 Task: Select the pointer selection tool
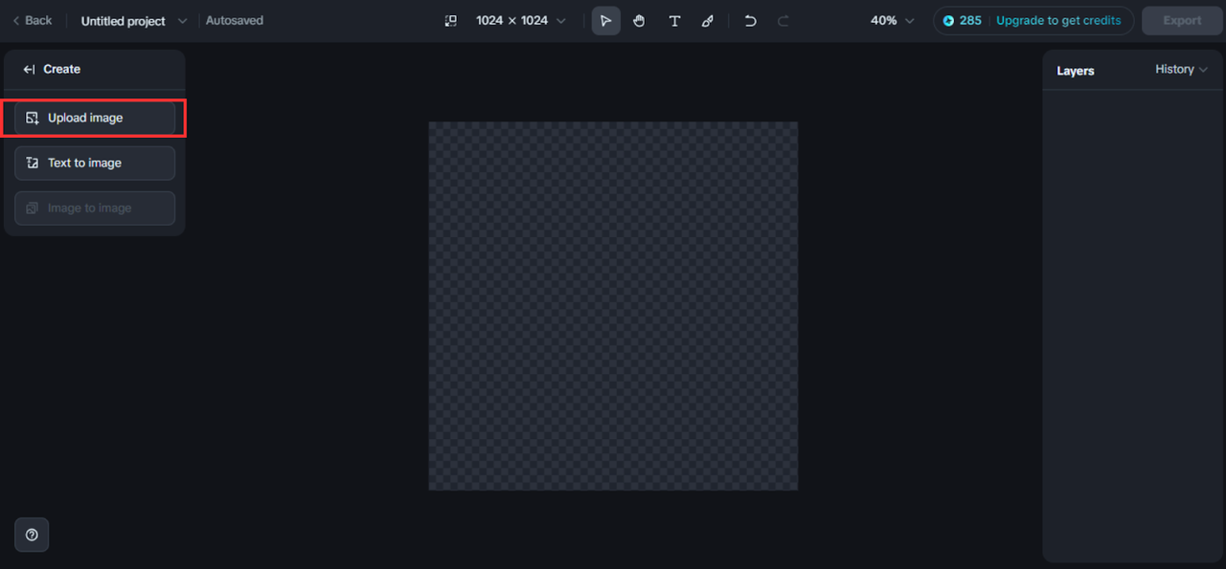pos(605,21)
